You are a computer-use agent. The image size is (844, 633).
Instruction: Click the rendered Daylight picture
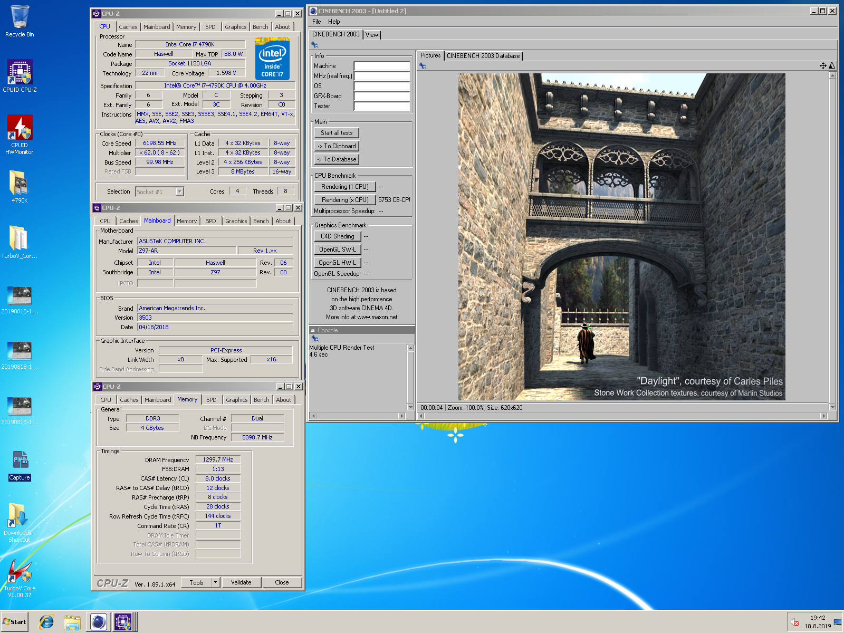(622, 237)
